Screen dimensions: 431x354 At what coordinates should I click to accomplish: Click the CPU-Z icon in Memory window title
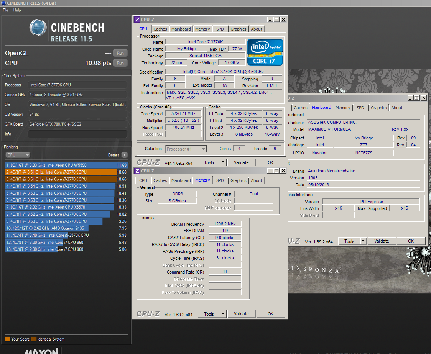click(137, 171)
